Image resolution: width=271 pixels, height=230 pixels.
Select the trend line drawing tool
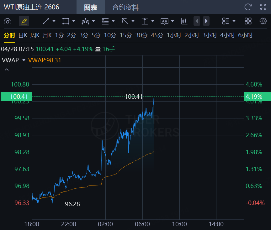[x=46, y=21]
